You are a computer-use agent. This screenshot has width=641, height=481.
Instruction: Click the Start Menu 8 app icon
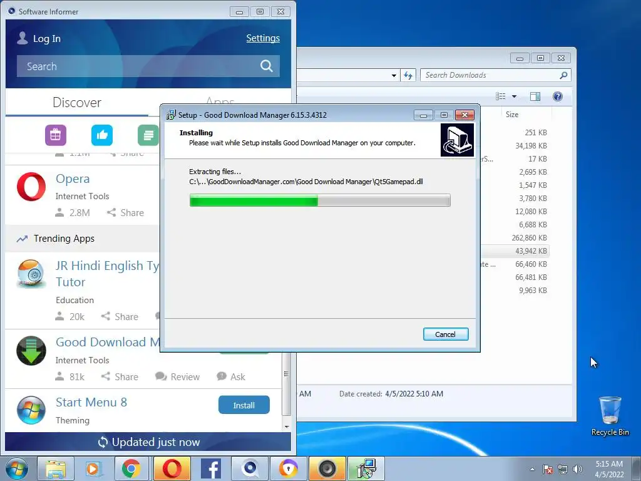[x=31, y=410]
